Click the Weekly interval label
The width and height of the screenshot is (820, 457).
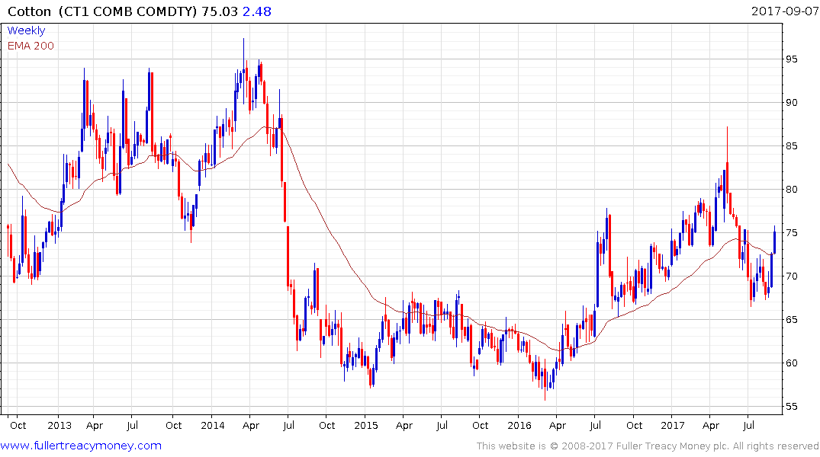point(26,30)
